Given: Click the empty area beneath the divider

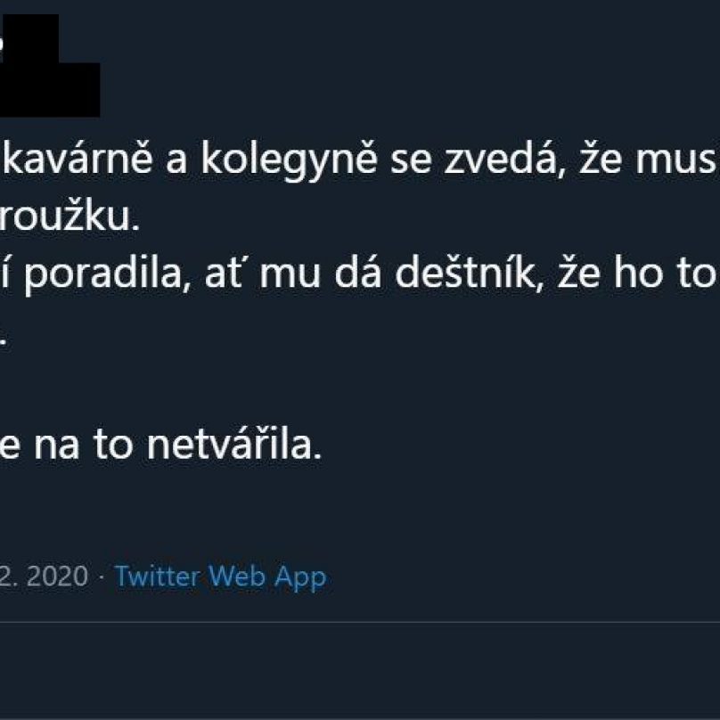Looking at the screenshot, I should (x=360, y=670).
